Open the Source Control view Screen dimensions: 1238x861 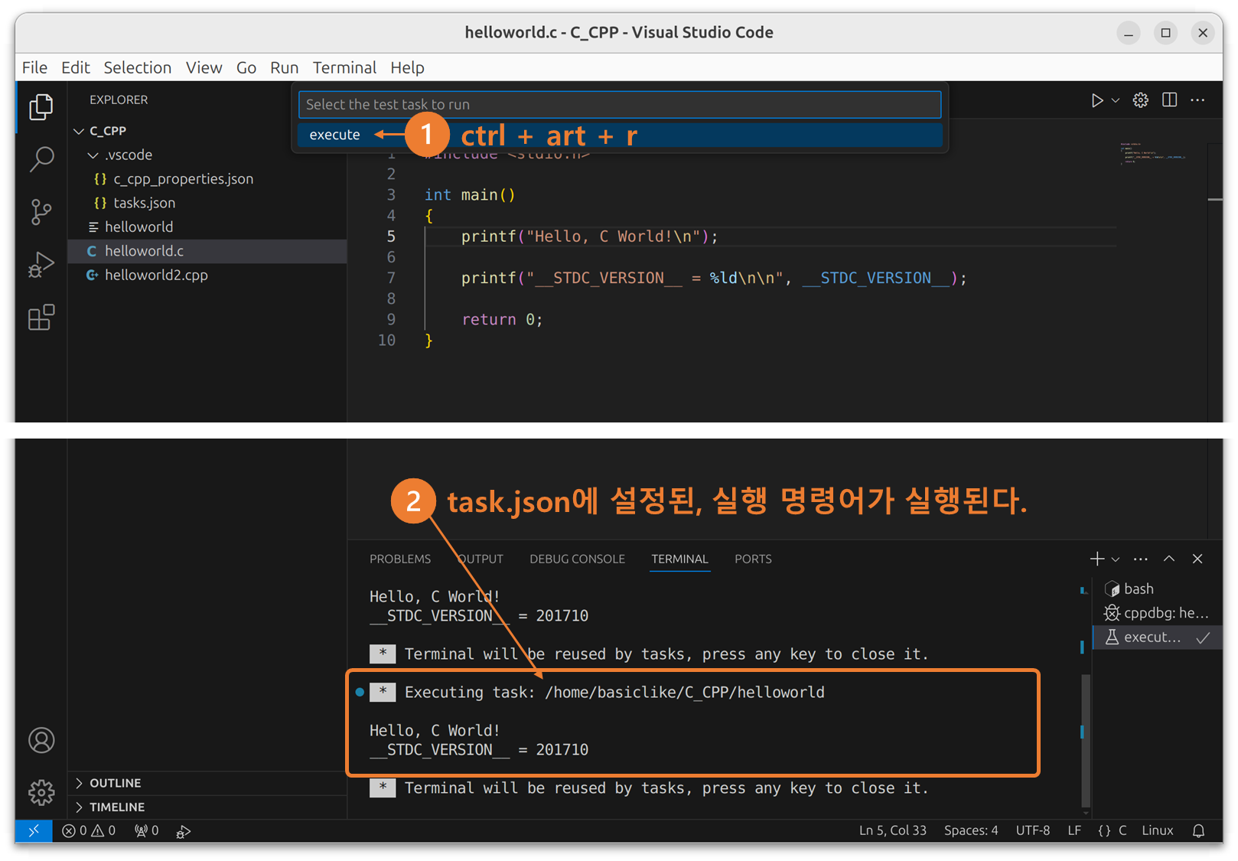[x=41, y=212]
